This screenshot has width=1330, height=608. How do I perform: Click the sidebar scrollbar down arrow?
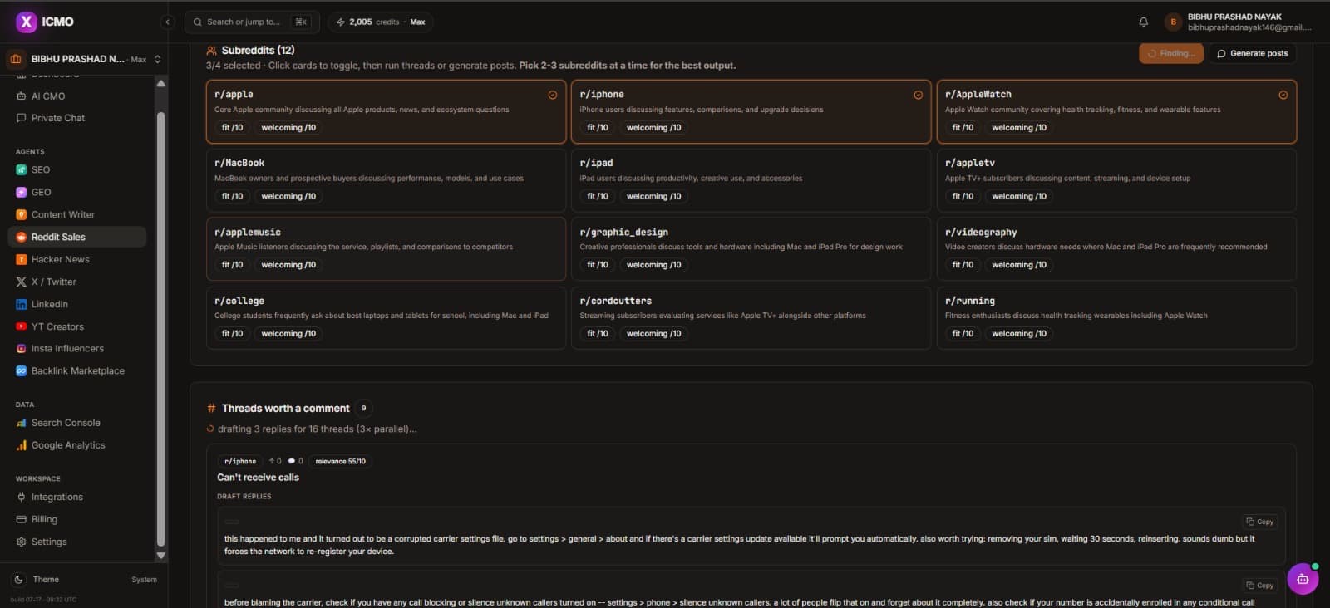[160, 556]
